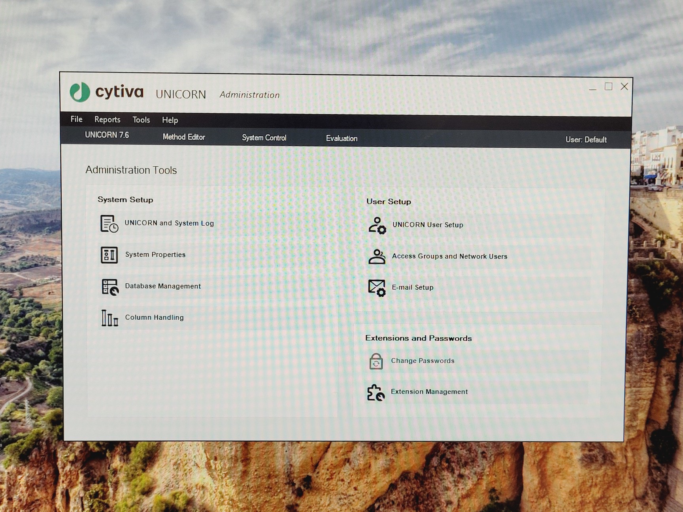Expand the Tools menu
Image resolution: width=683 pixels, height=512 pixels.
pos(141,120)
